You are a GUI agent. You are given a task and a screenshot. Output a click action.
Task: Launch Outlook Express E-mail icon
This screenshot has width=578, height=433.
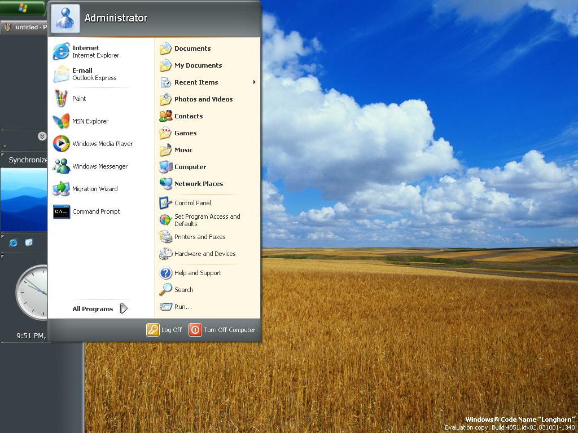coord(61,74)
